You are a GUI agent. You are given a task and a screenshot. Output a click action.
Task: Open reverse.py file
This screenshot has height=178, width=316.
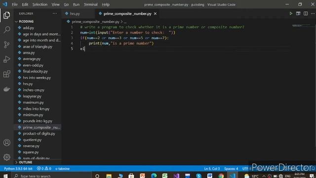(31, 146)
